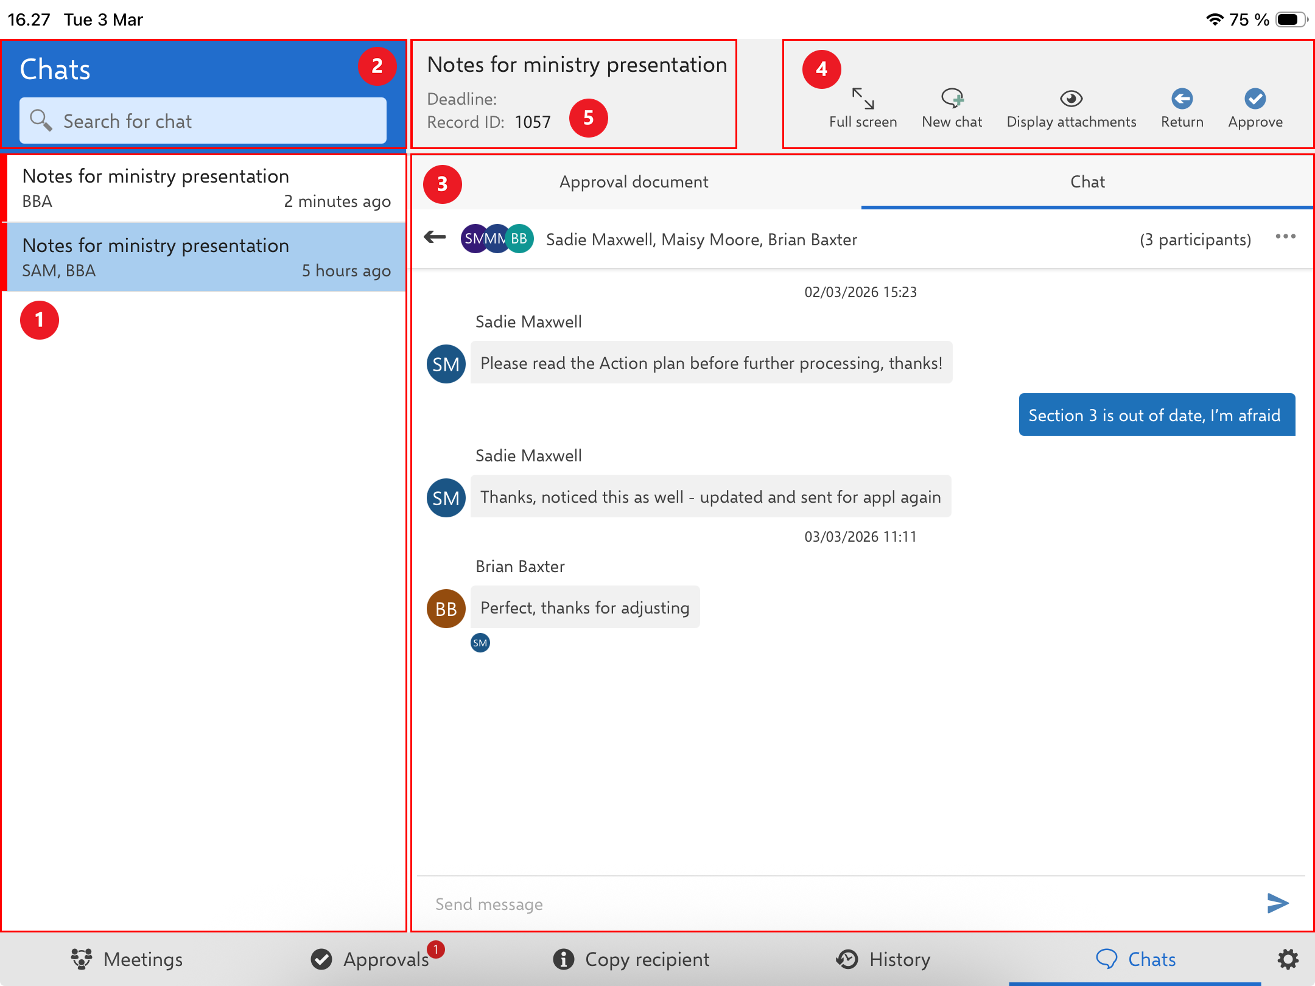Click Record ID value 1057
The image size is (1315, 986).
pyautogui.click(x=533, y=122)
